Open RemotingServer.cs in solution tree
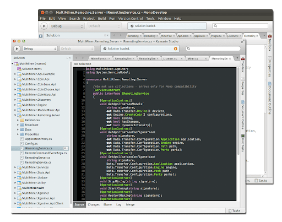 tap(37, 158)
